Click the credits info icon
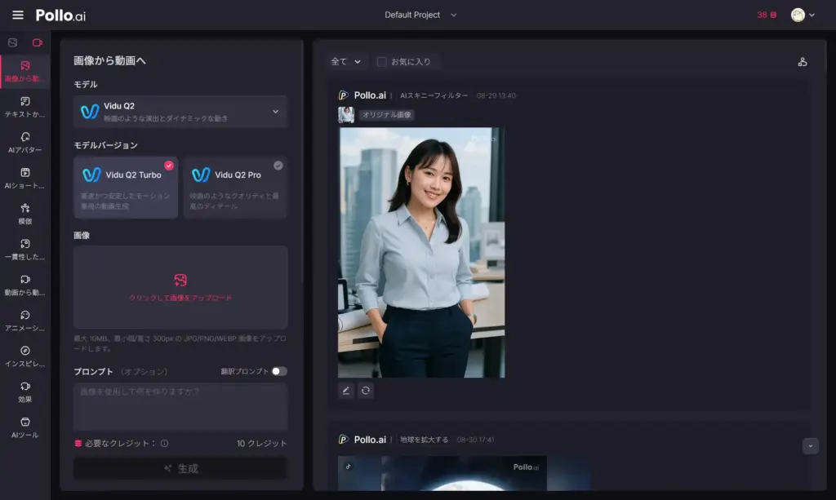836x500 pixels. pyautogui.click(x=164, y=444)
